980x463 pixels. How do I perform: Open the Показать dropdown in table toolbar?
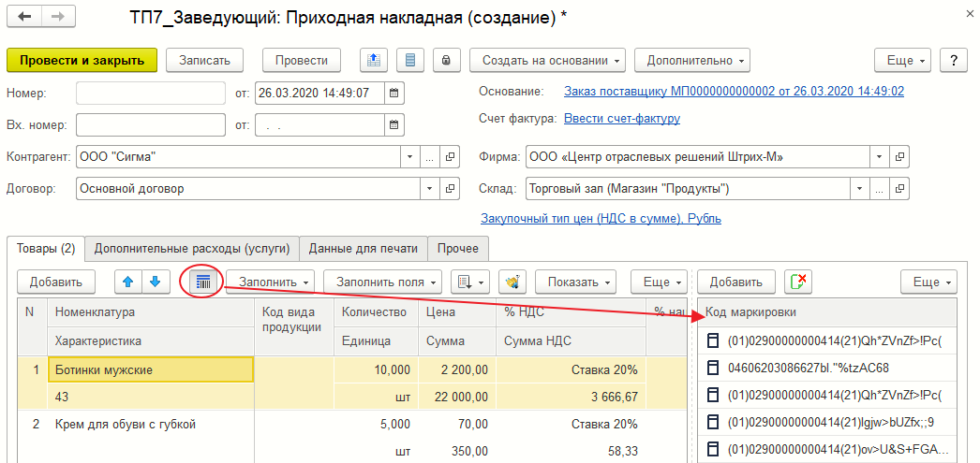575,282
